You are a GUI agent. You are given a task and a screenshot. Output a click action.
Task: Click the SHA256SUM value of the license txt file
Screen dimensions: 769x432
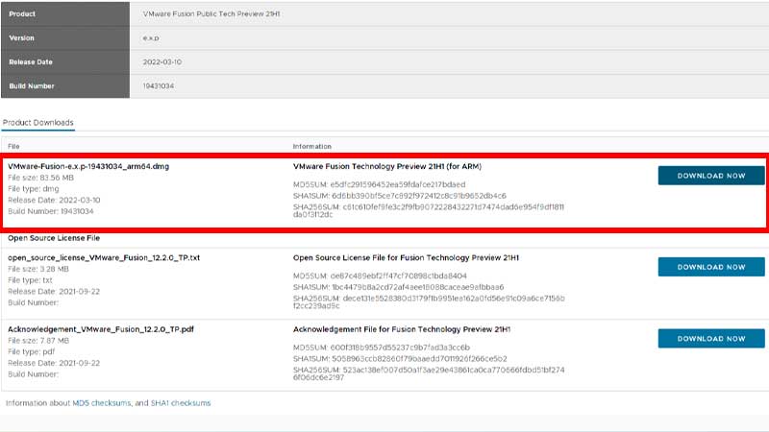tap(429, 301)
